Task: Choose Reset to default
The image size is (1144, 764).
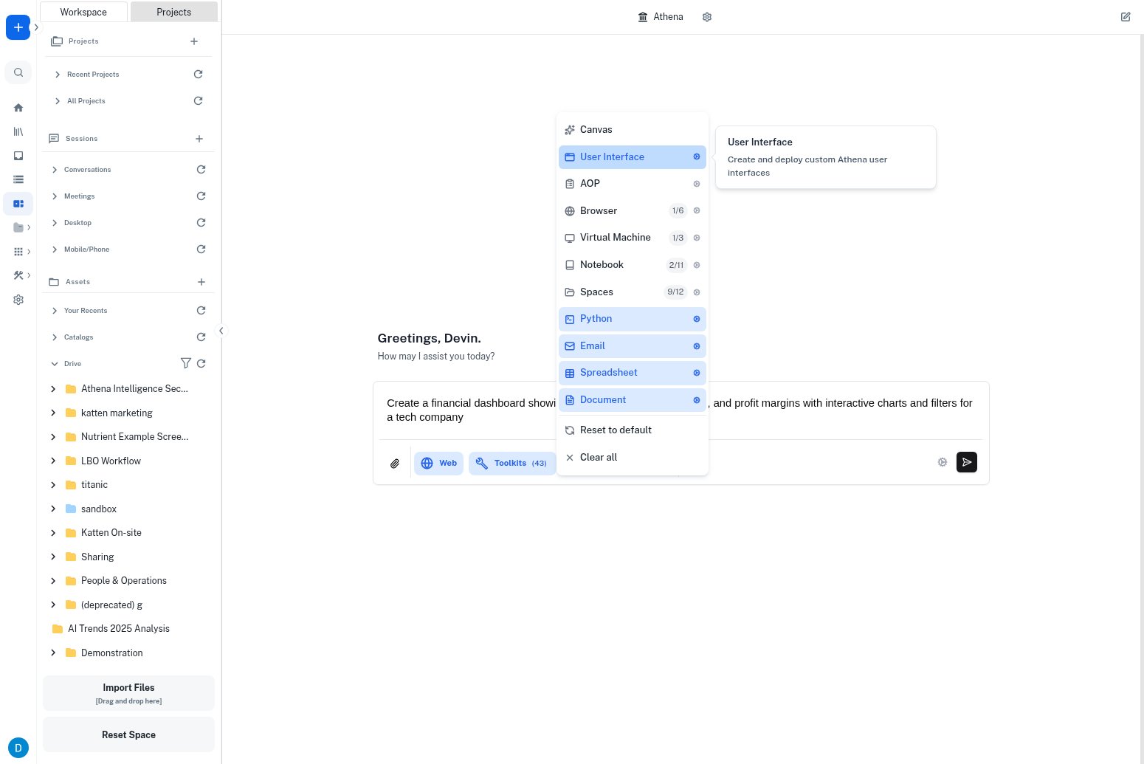Action: coord(633,430)
